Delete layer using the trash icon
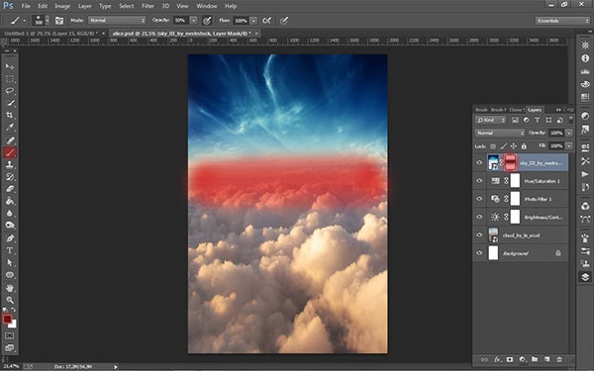Image resolution: width=594 pixels, height=371 pixels. 559,359
